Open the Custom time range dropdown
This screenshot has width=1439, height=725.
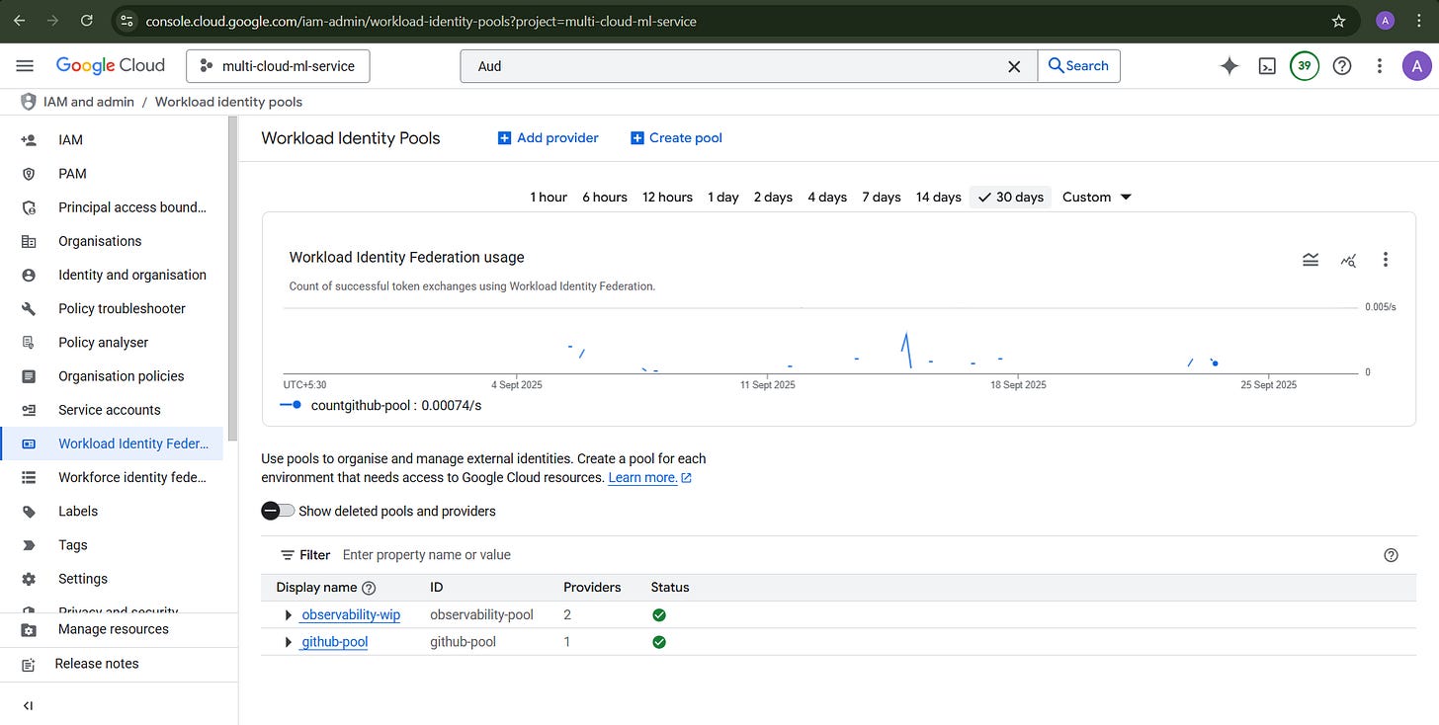(x=1096, y=197)
